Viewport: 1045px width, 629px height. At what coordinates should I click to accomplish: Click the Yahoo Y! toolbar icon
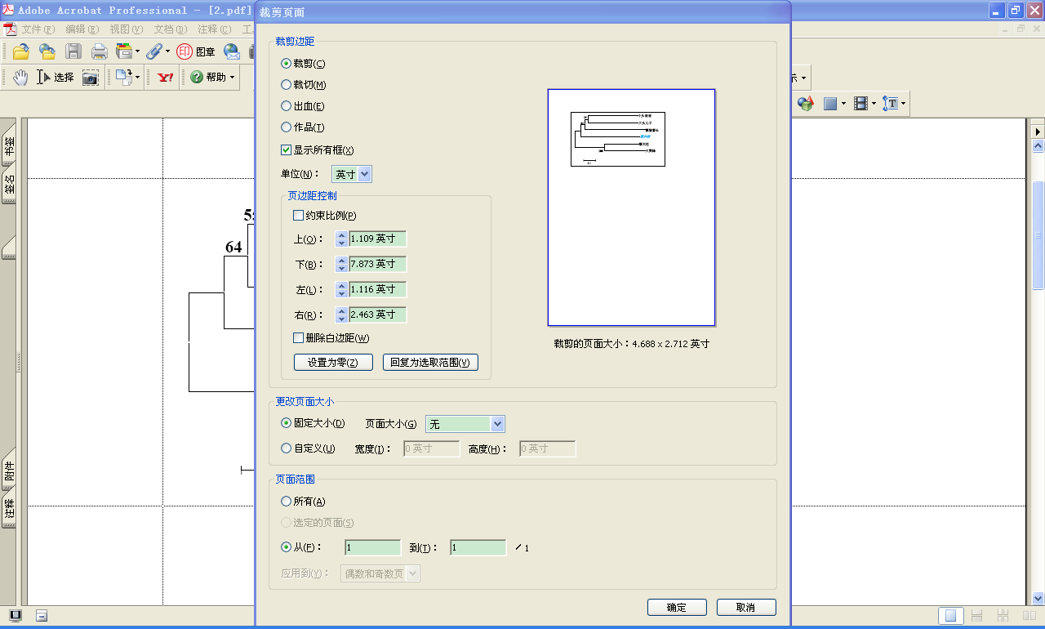(166, 78)
